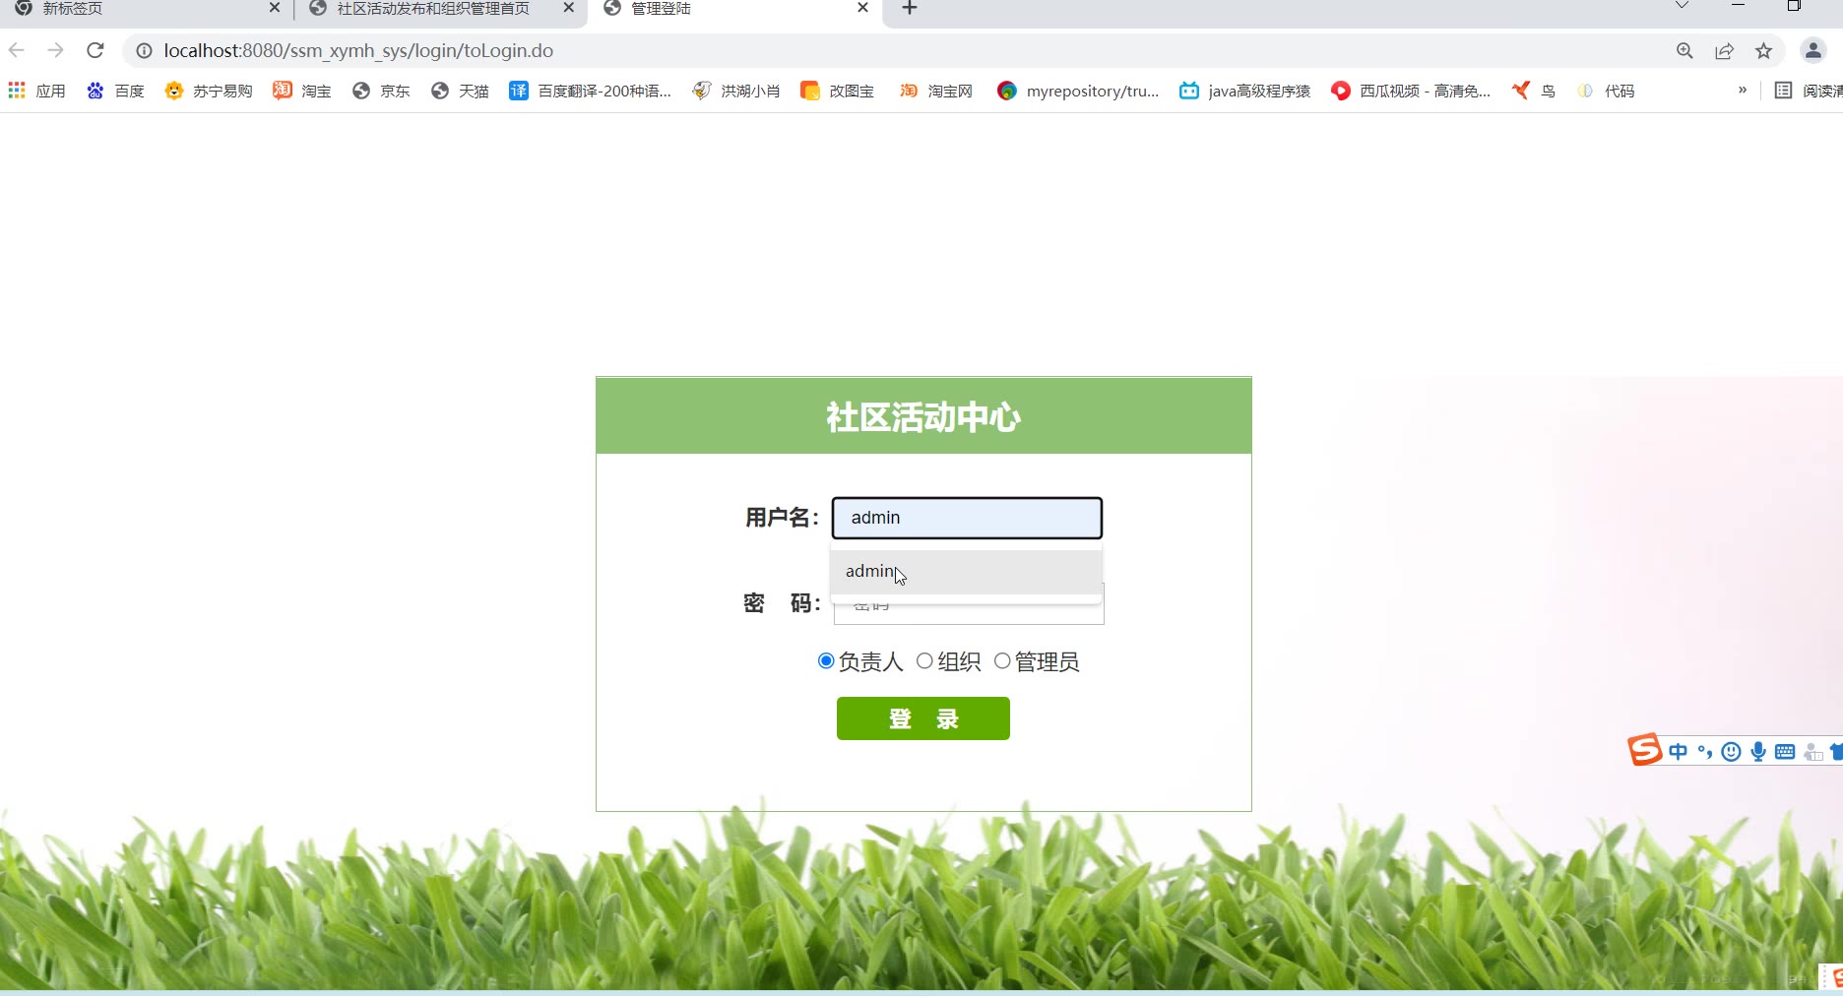Open the tab search chevron
Screen dimensions: 1843x996
(1683, 6)
